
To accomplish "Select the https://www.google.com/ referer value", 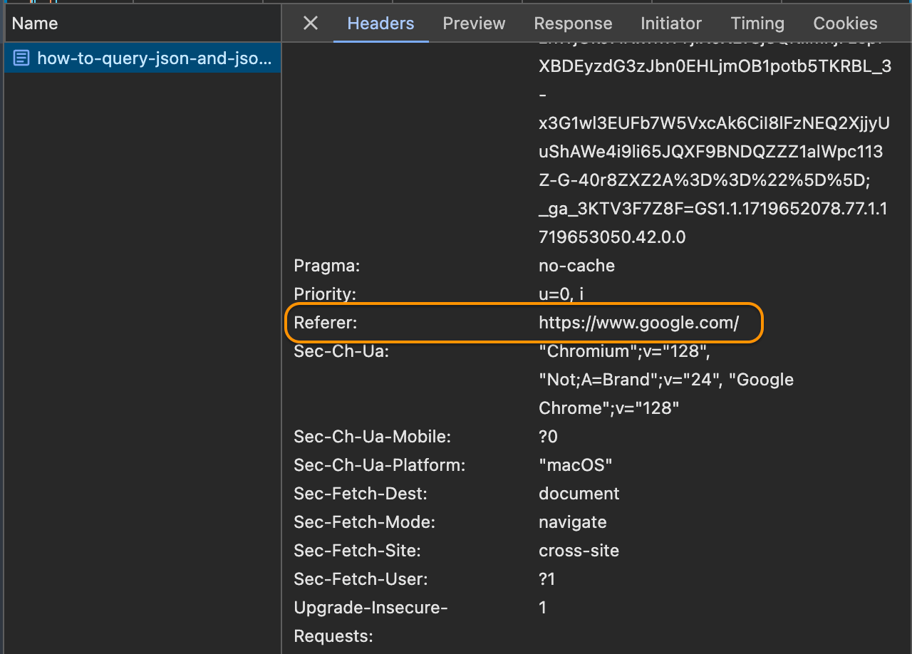I will tap(638, 323).
